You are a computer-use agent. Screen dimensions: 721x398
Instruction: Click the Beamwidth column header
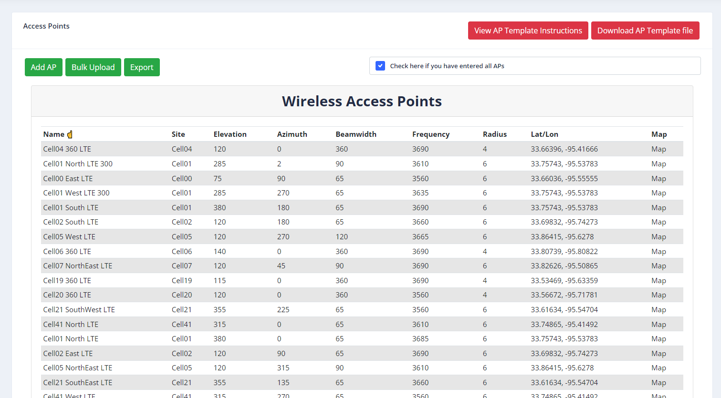pos(356,134)
